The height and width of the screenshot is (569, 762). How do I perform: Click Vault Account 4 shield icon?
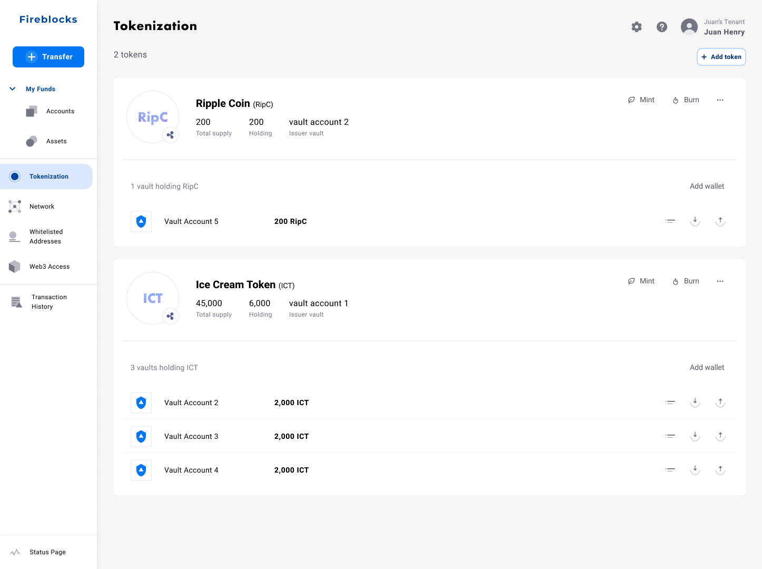click(141, 470)
